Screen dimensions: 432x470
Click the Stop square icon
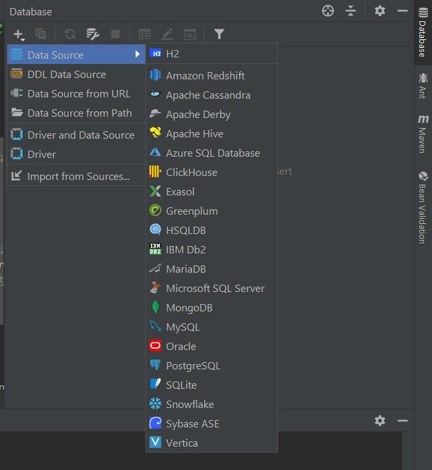coord(115,34)
